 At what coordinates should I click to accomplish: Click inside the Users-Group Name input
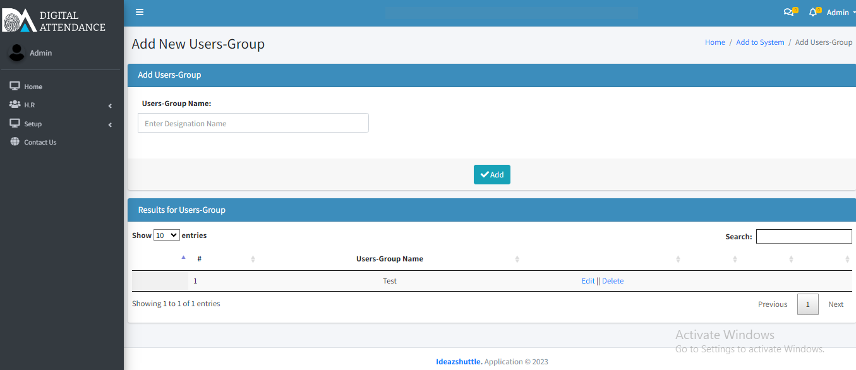(253, 122)
